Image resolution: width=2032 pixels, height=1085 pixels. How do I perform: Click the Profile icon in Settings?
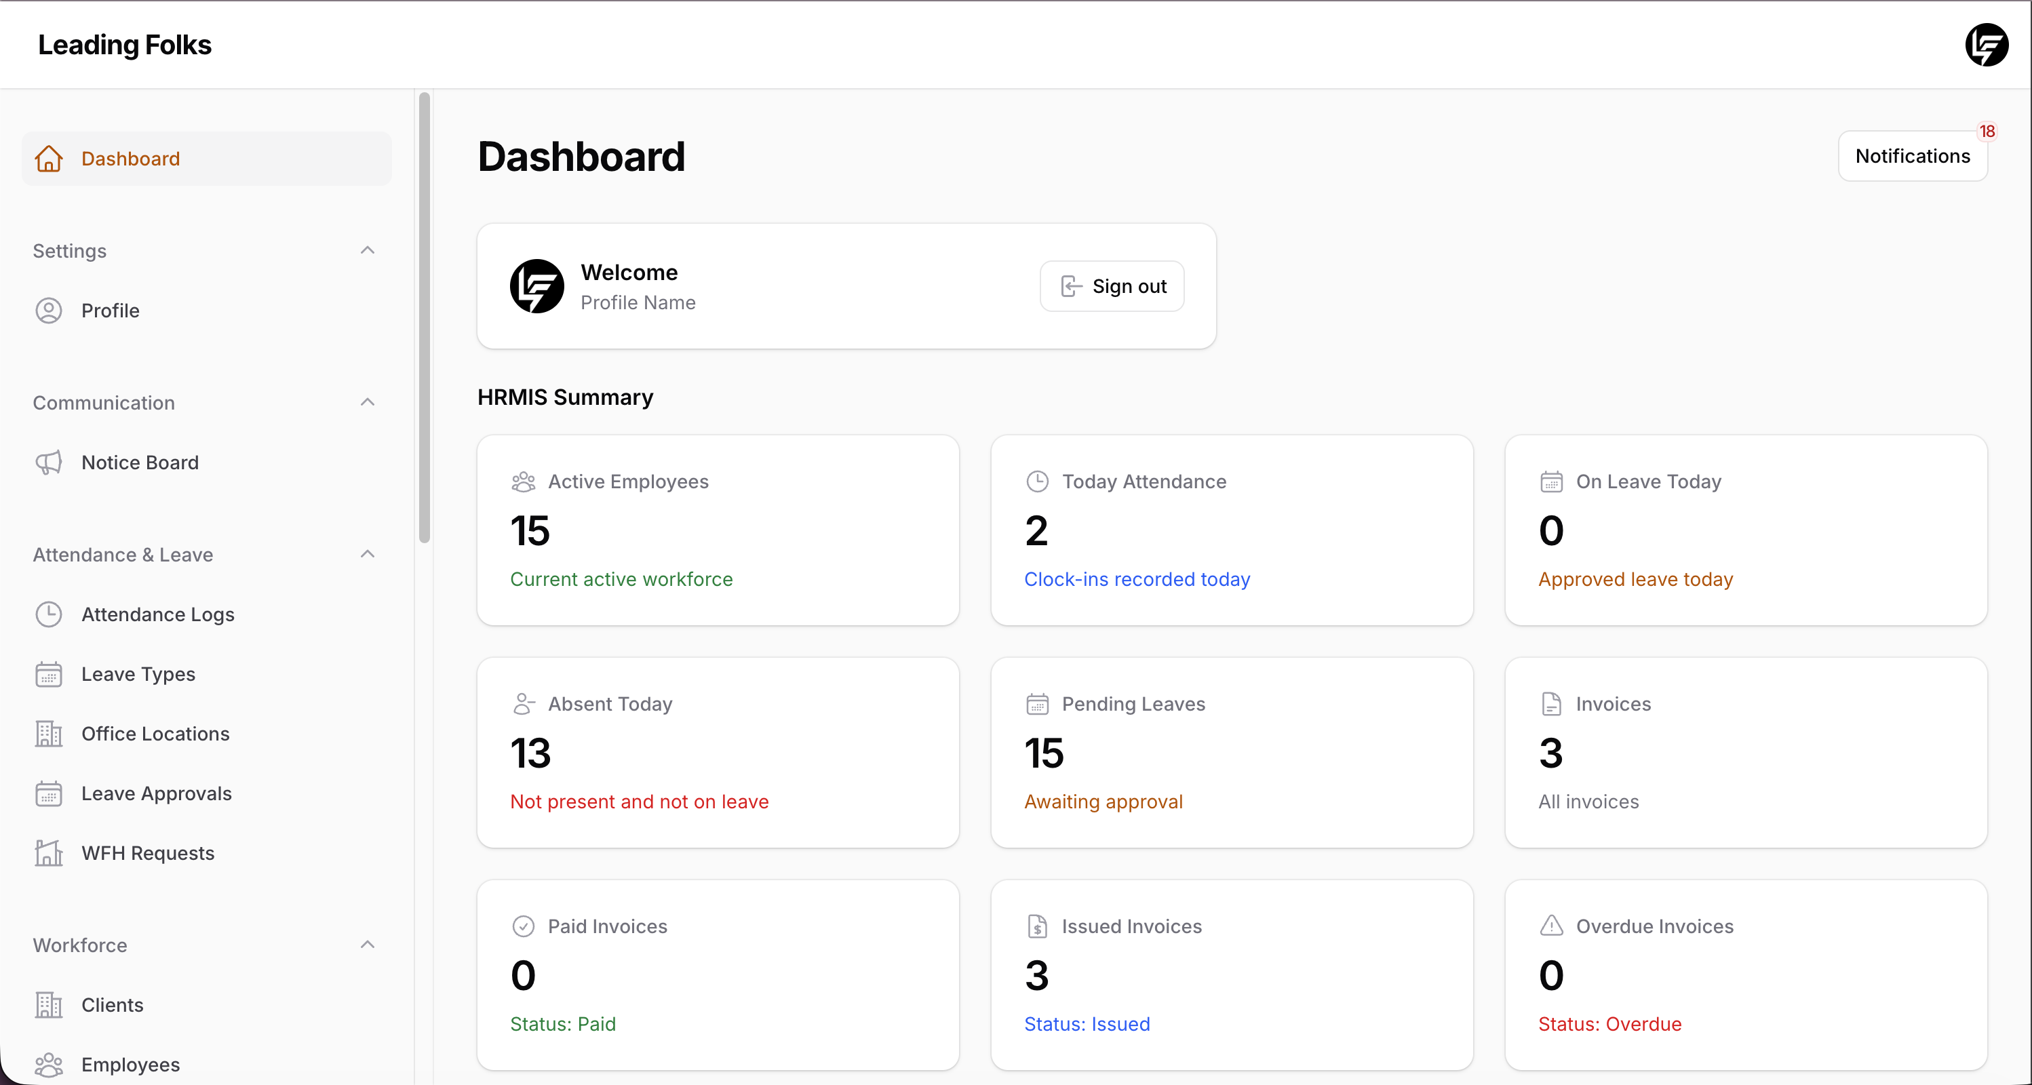coord(48,310)
